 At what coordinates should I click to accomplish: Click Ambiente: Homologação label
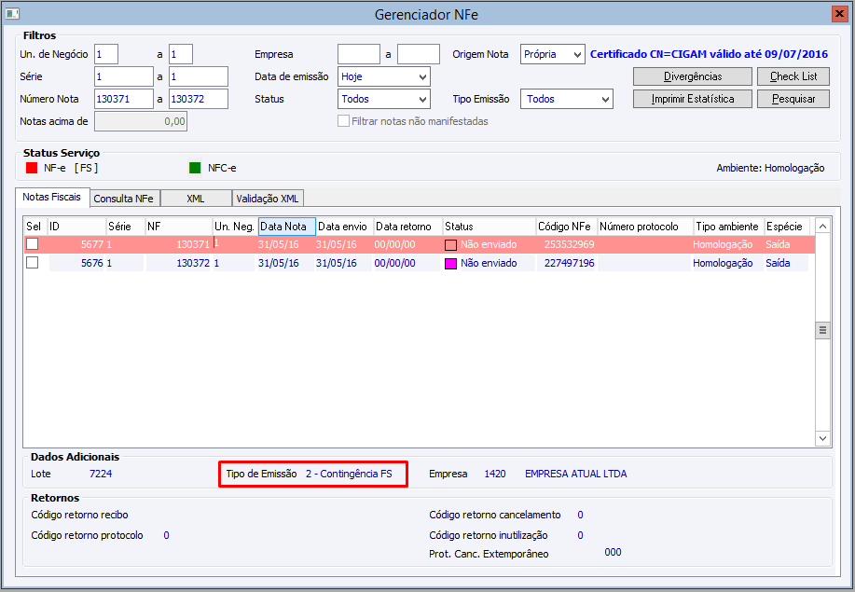(770, 168)
